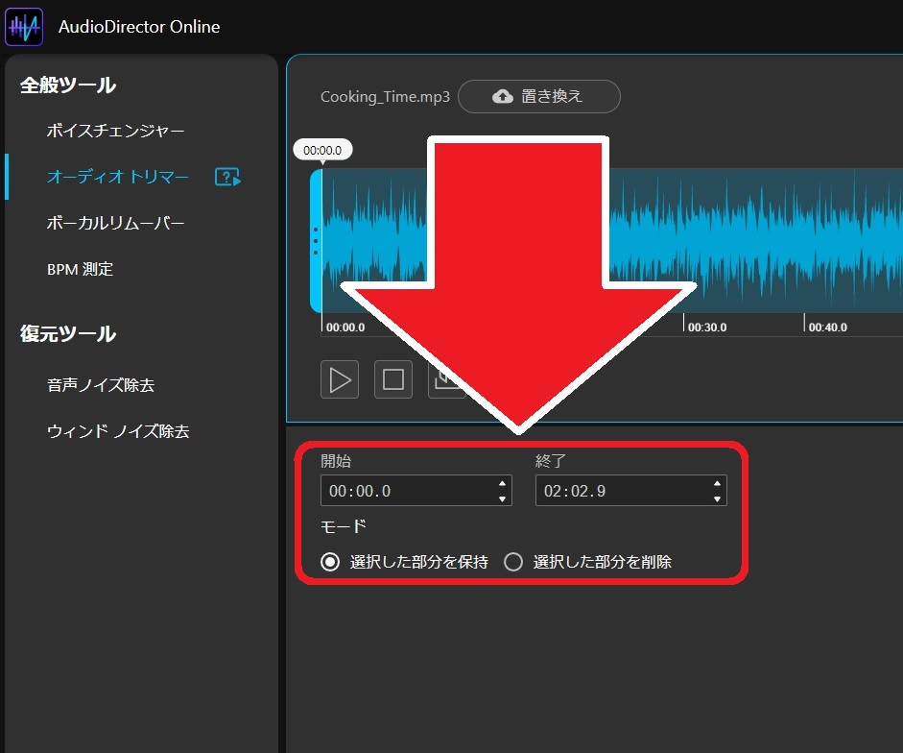Increment the 開始 time with up arrow
The image size is (903, 753).
coord(501,485)
